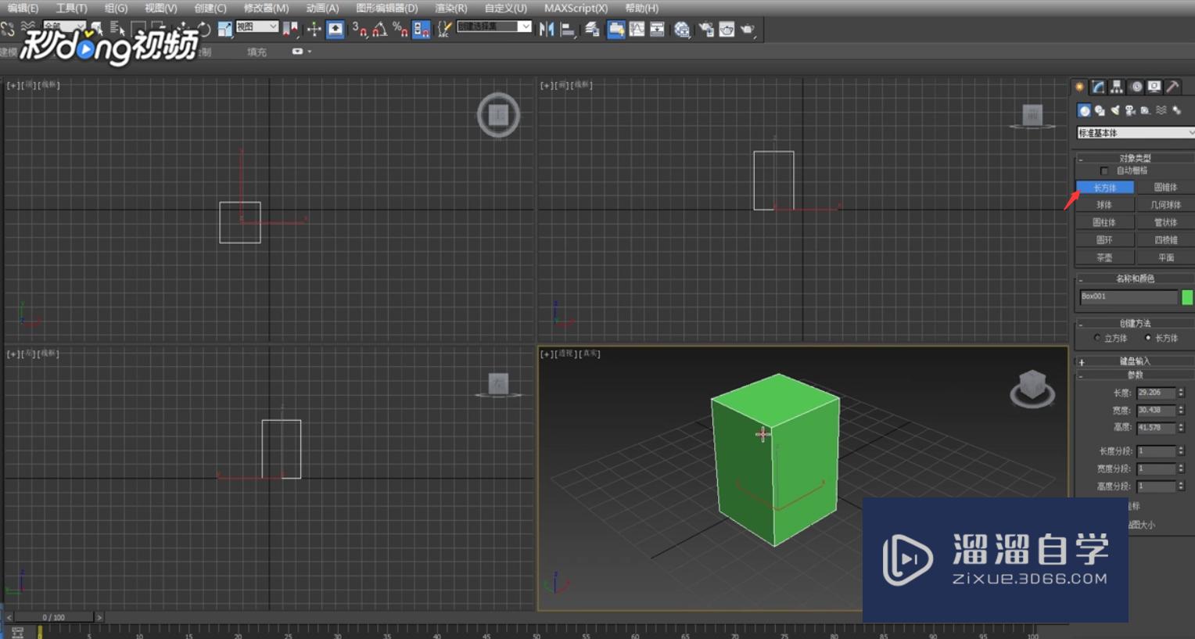Viewport: 1195px width, 639px height.
Task: Click the teapot Render Production icon
Action: click(748, 30)
